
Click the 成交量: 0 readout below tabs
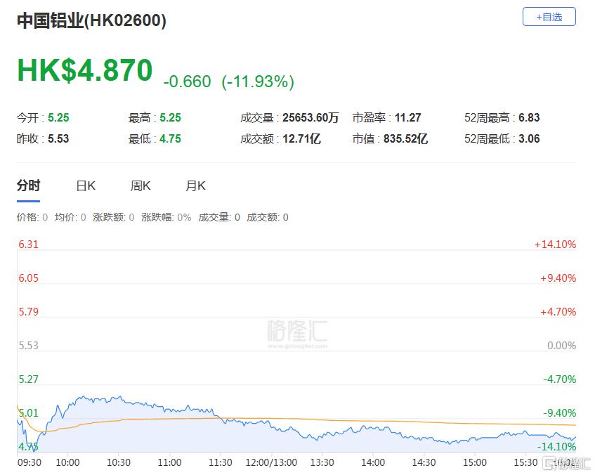(x=219, y=217)
